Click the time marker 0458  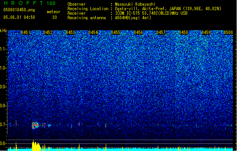pyautogui.click(x=183, y=32)
